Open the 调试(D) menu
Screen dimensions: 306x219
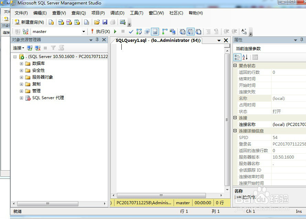117,13
